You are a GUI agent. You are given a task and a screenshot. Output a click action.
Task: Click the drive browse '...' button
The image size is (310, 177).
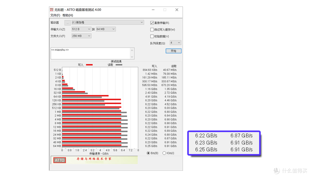(x=67, y=23)
